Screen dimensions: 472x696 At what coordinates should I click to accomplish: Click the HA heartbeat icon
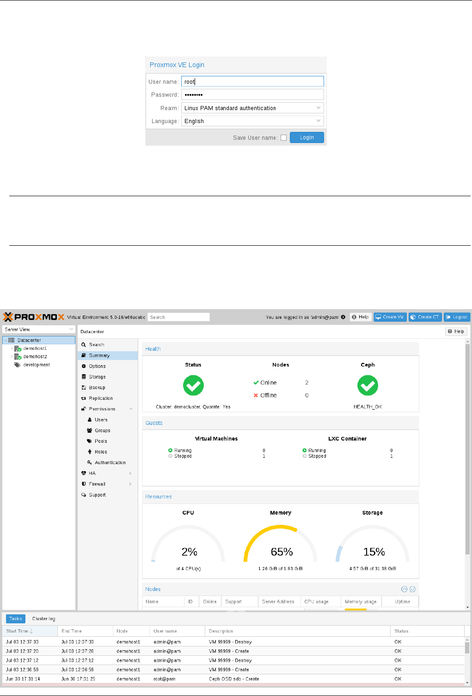pyautogui.click(x=84, y=473)
